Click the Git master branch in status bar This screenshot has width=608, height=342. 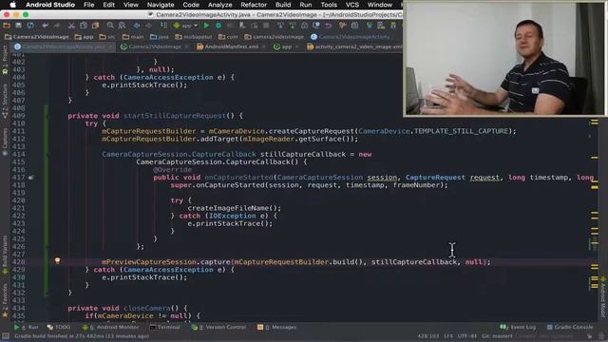pos(498,336)
